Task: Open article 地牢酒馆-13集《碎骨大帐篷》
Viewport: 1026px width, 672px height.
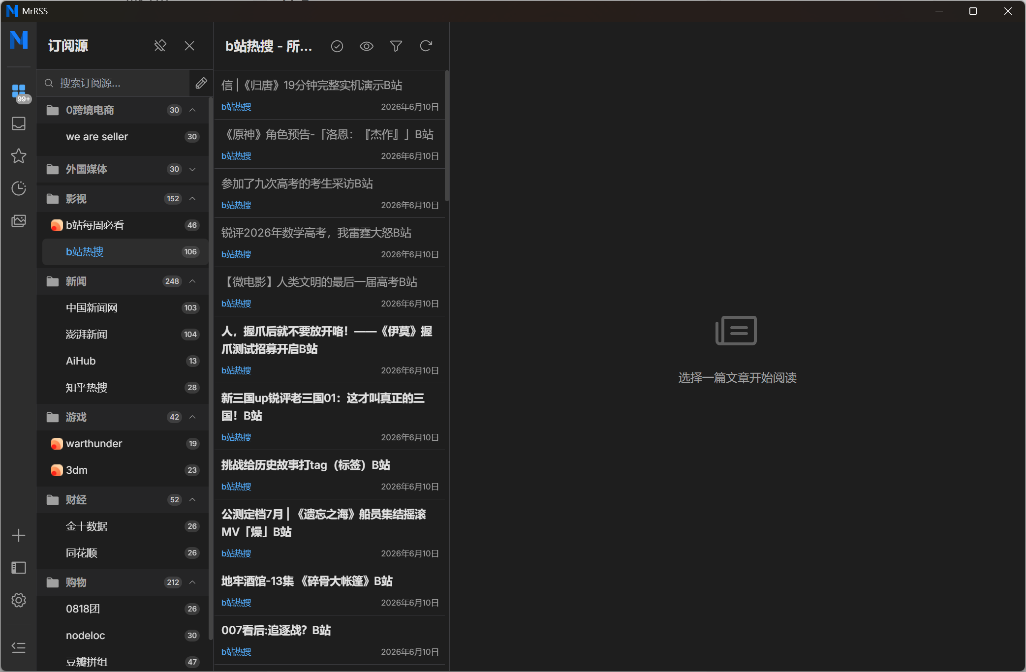Action: pos(330,591)
